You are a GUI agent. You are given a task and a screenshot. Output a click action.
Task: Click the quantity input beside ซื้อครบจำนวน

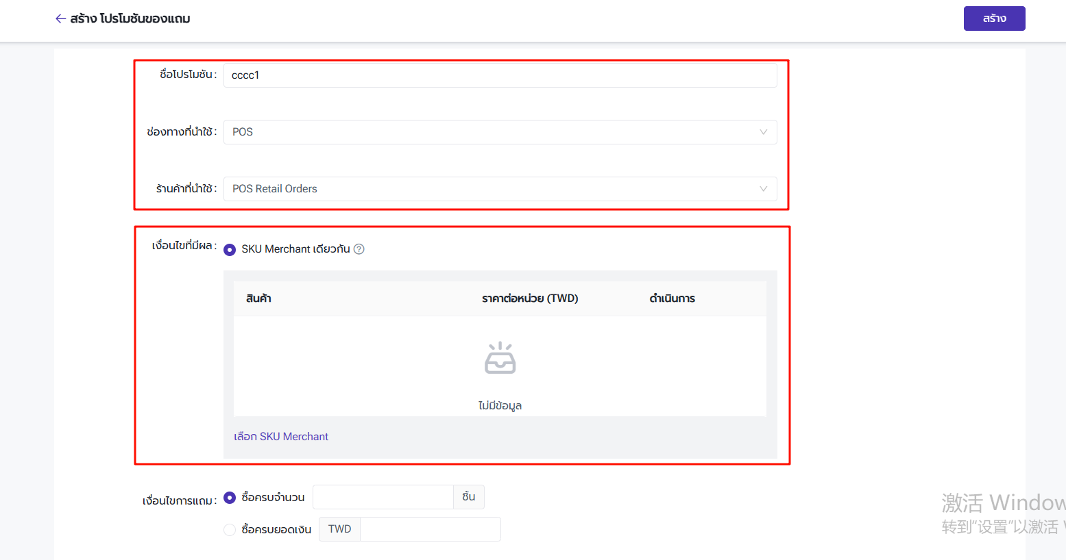383,497
